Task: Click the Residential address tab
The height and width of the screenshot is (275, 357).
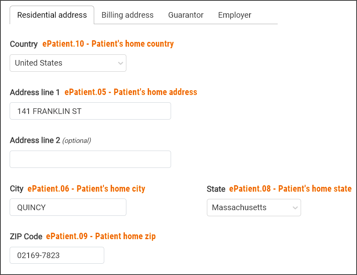Action: pyautogui.click(x=52, y=15)
